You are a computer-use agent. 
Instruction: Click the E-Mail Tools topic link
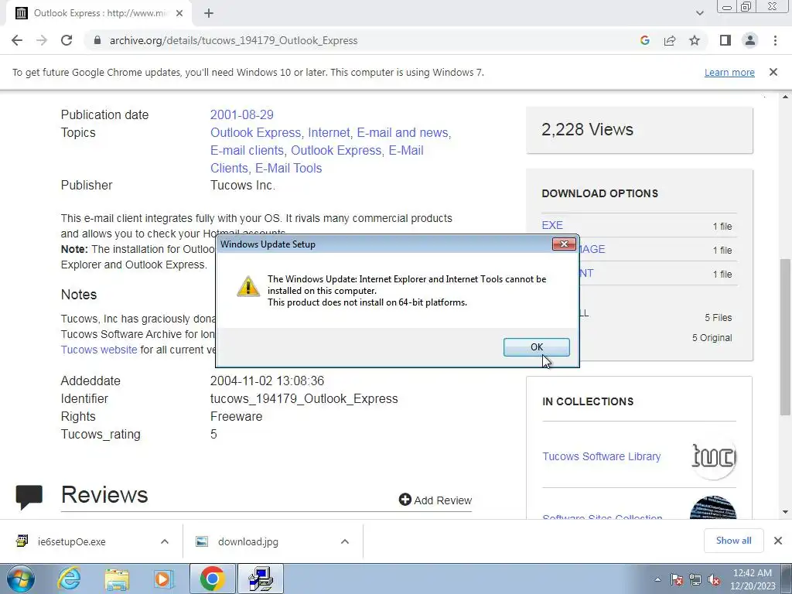(288, 168)
